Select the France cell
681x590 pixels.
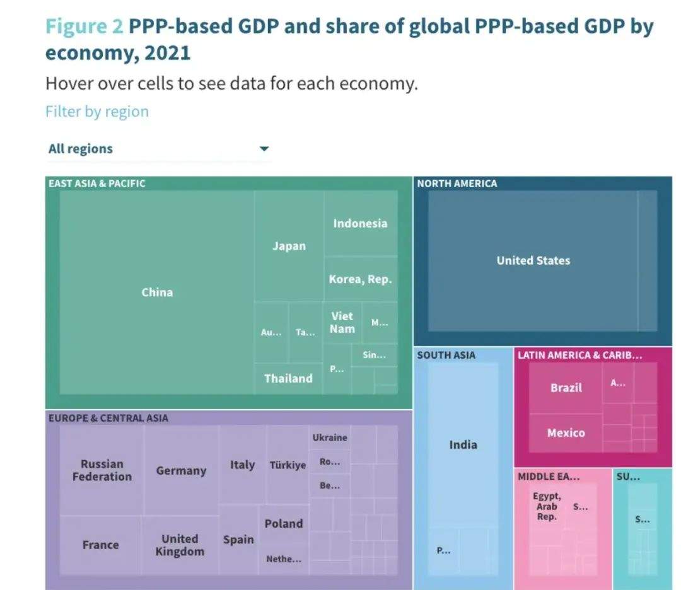(x=100, y=545)
